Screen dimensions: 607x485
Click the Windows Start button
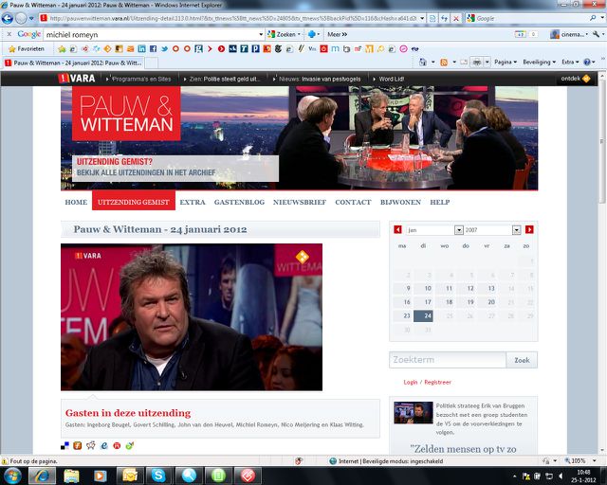(12, 476)
